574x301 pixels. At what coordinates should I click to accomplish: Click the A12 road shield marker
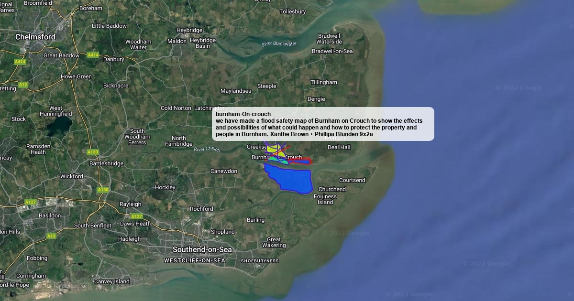click(x=23, y=85)
